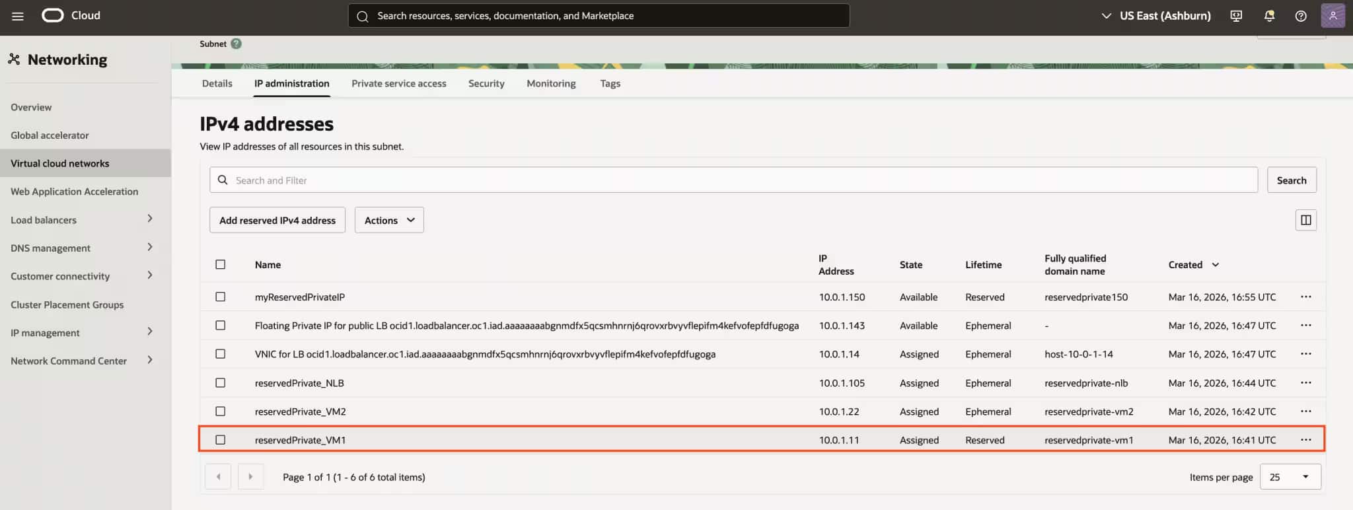Switch to the Security tab
Screen dimensions: 1353x510
[x=486, y=83]
